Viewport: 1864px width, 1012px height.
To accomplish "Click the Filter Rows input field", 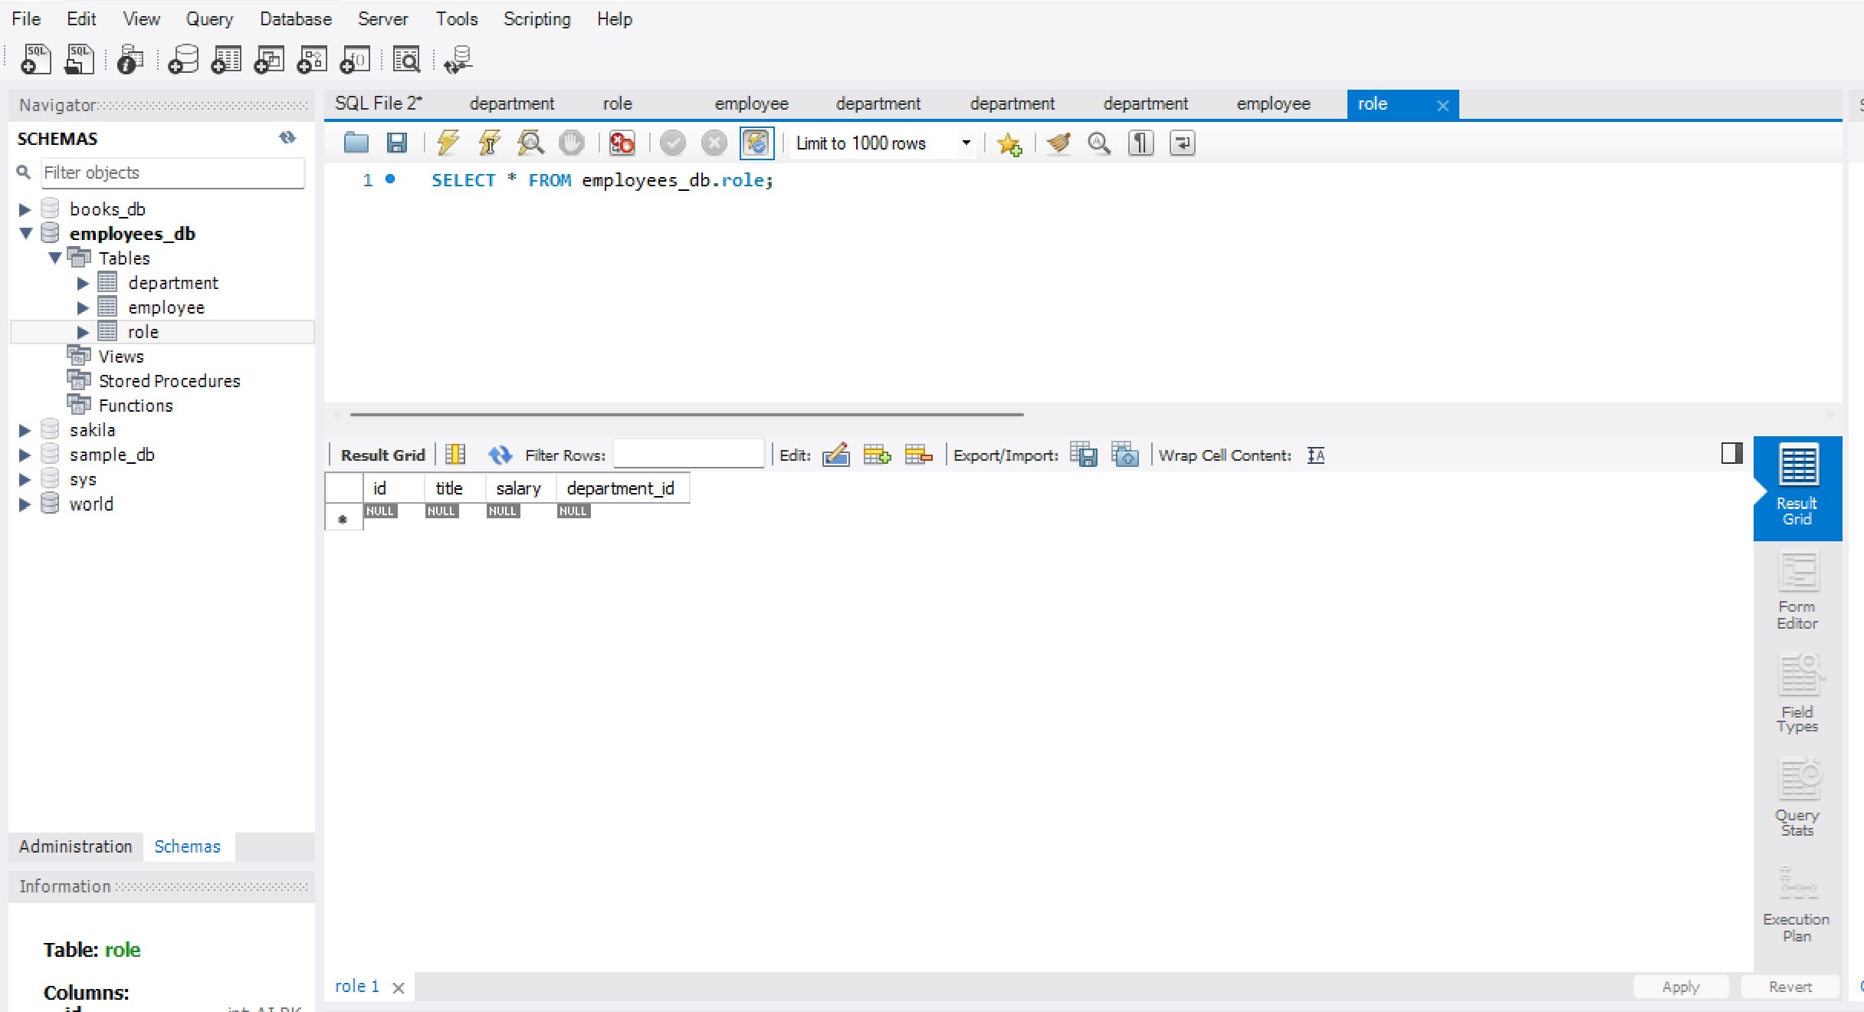I will 688,455.
